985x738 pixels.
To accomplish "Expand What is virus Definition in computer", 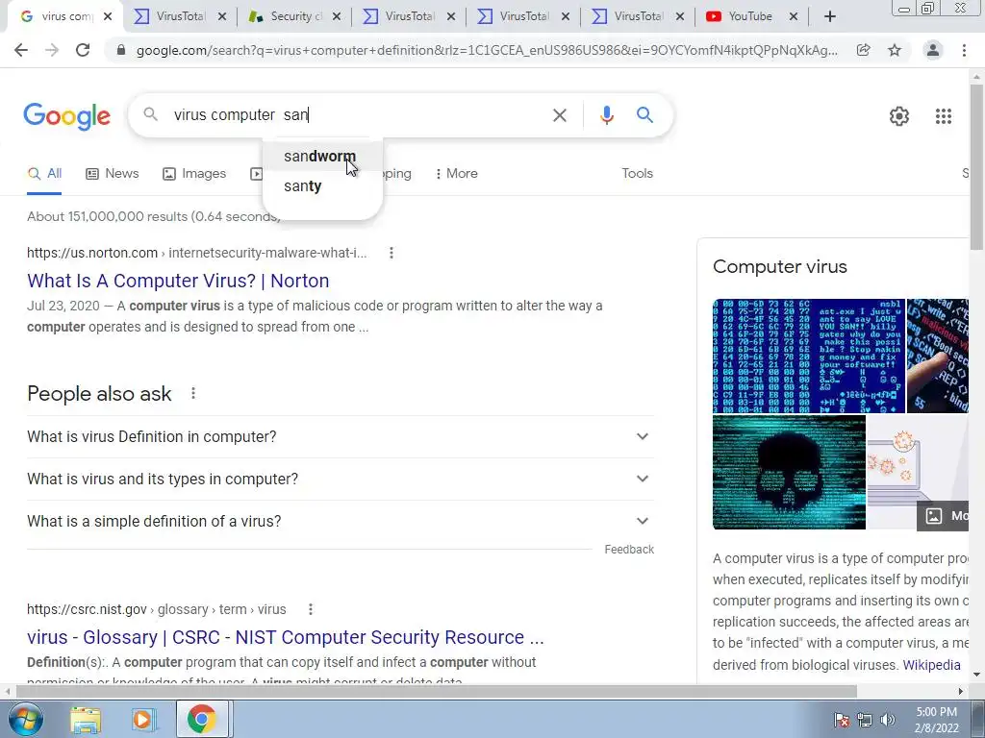I will 341,437.
